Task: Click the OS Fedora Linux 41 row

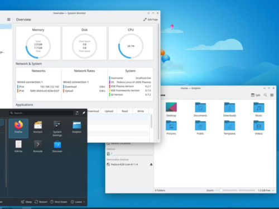Action: (130, 82)
